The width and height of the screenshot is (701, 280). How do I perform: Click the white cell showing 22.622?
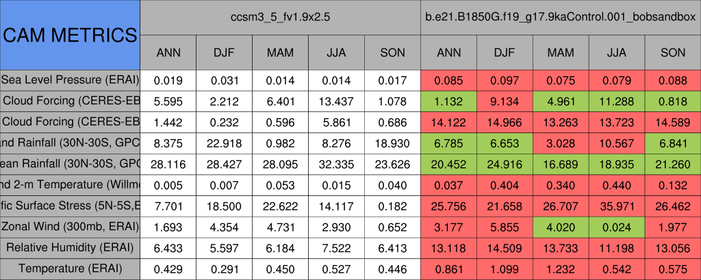[280, 206]
